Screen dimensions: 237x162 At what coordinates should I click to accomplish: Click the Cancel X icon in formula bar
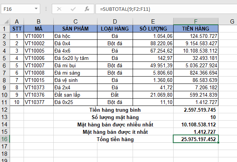click(x=59, y=9)
